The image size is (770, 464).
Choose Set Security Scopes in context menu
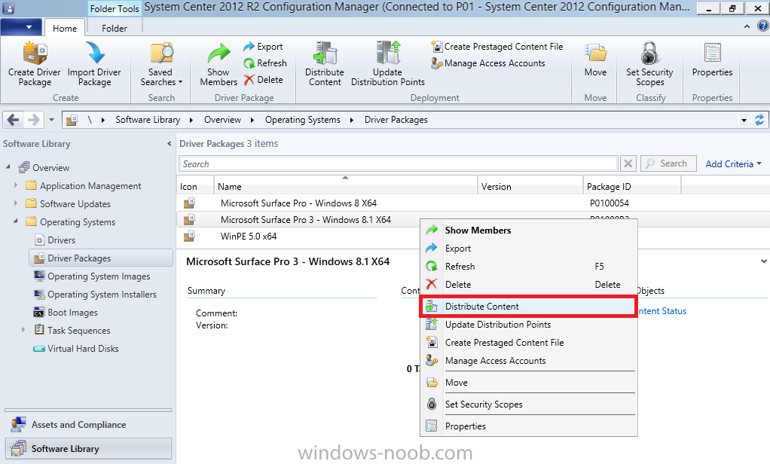(x=528, y=404)
